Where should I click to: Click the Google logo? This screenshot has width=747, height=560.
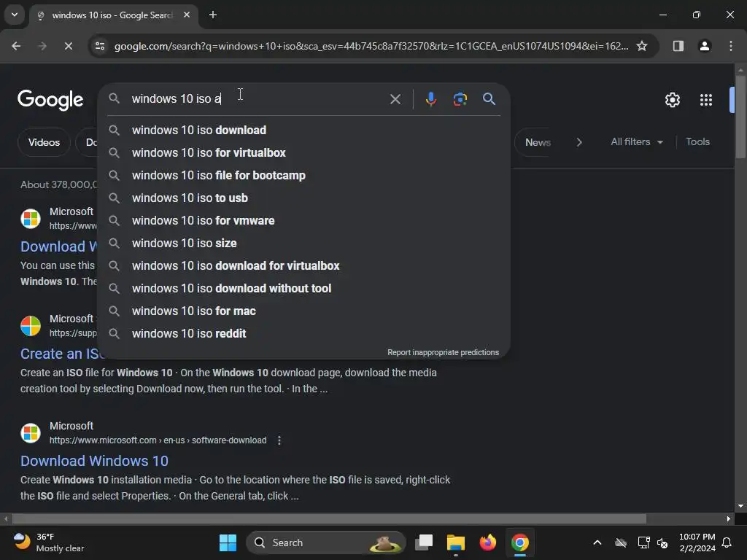tap(50, 100)
